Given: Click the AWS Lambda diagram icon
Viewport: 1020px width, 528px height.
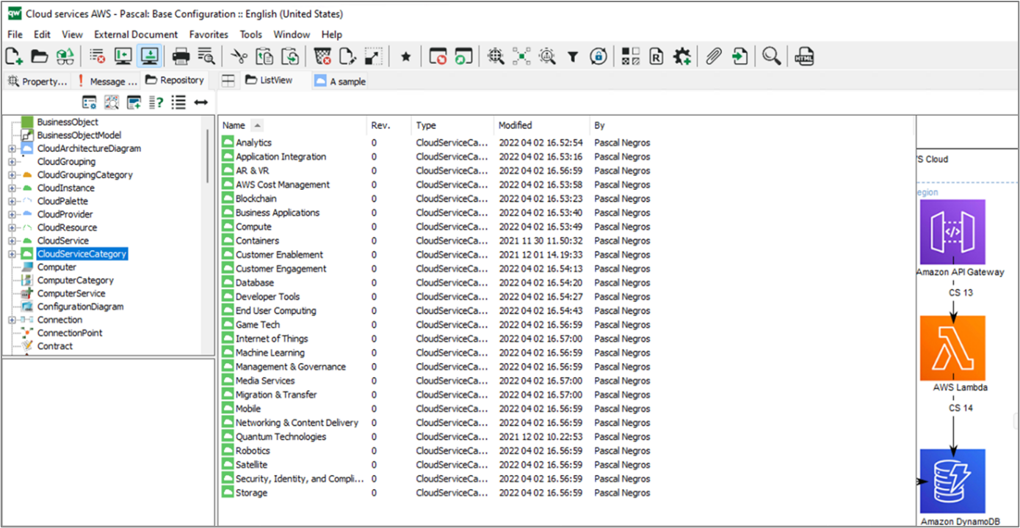Looking at the screenshot, I should [952, 348].
